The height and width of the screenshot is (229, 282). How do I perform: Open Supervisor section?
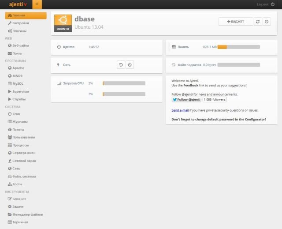coord(19,91)
